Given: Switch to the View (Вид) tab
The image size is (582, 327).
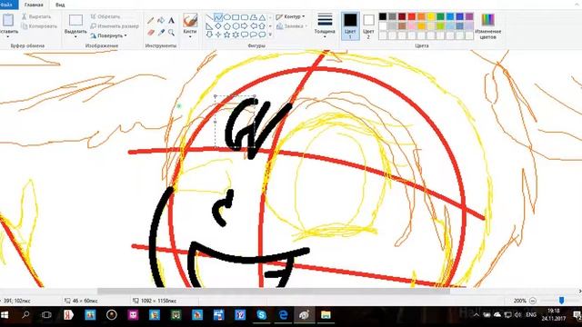Looking at the screenshot, I should click(60, 5).
